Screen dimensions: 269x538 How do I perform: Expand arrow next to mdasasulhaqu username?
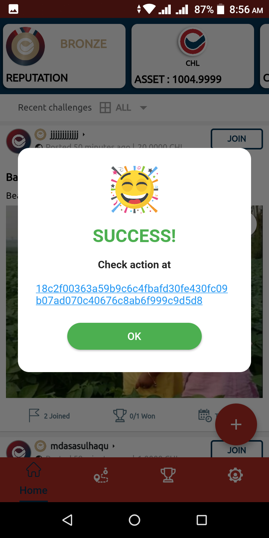(114, 446)
